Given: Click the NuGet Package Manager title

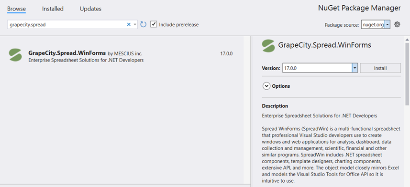Looking at the screenshot, I should pyautogui.click(x=359, y=8).
